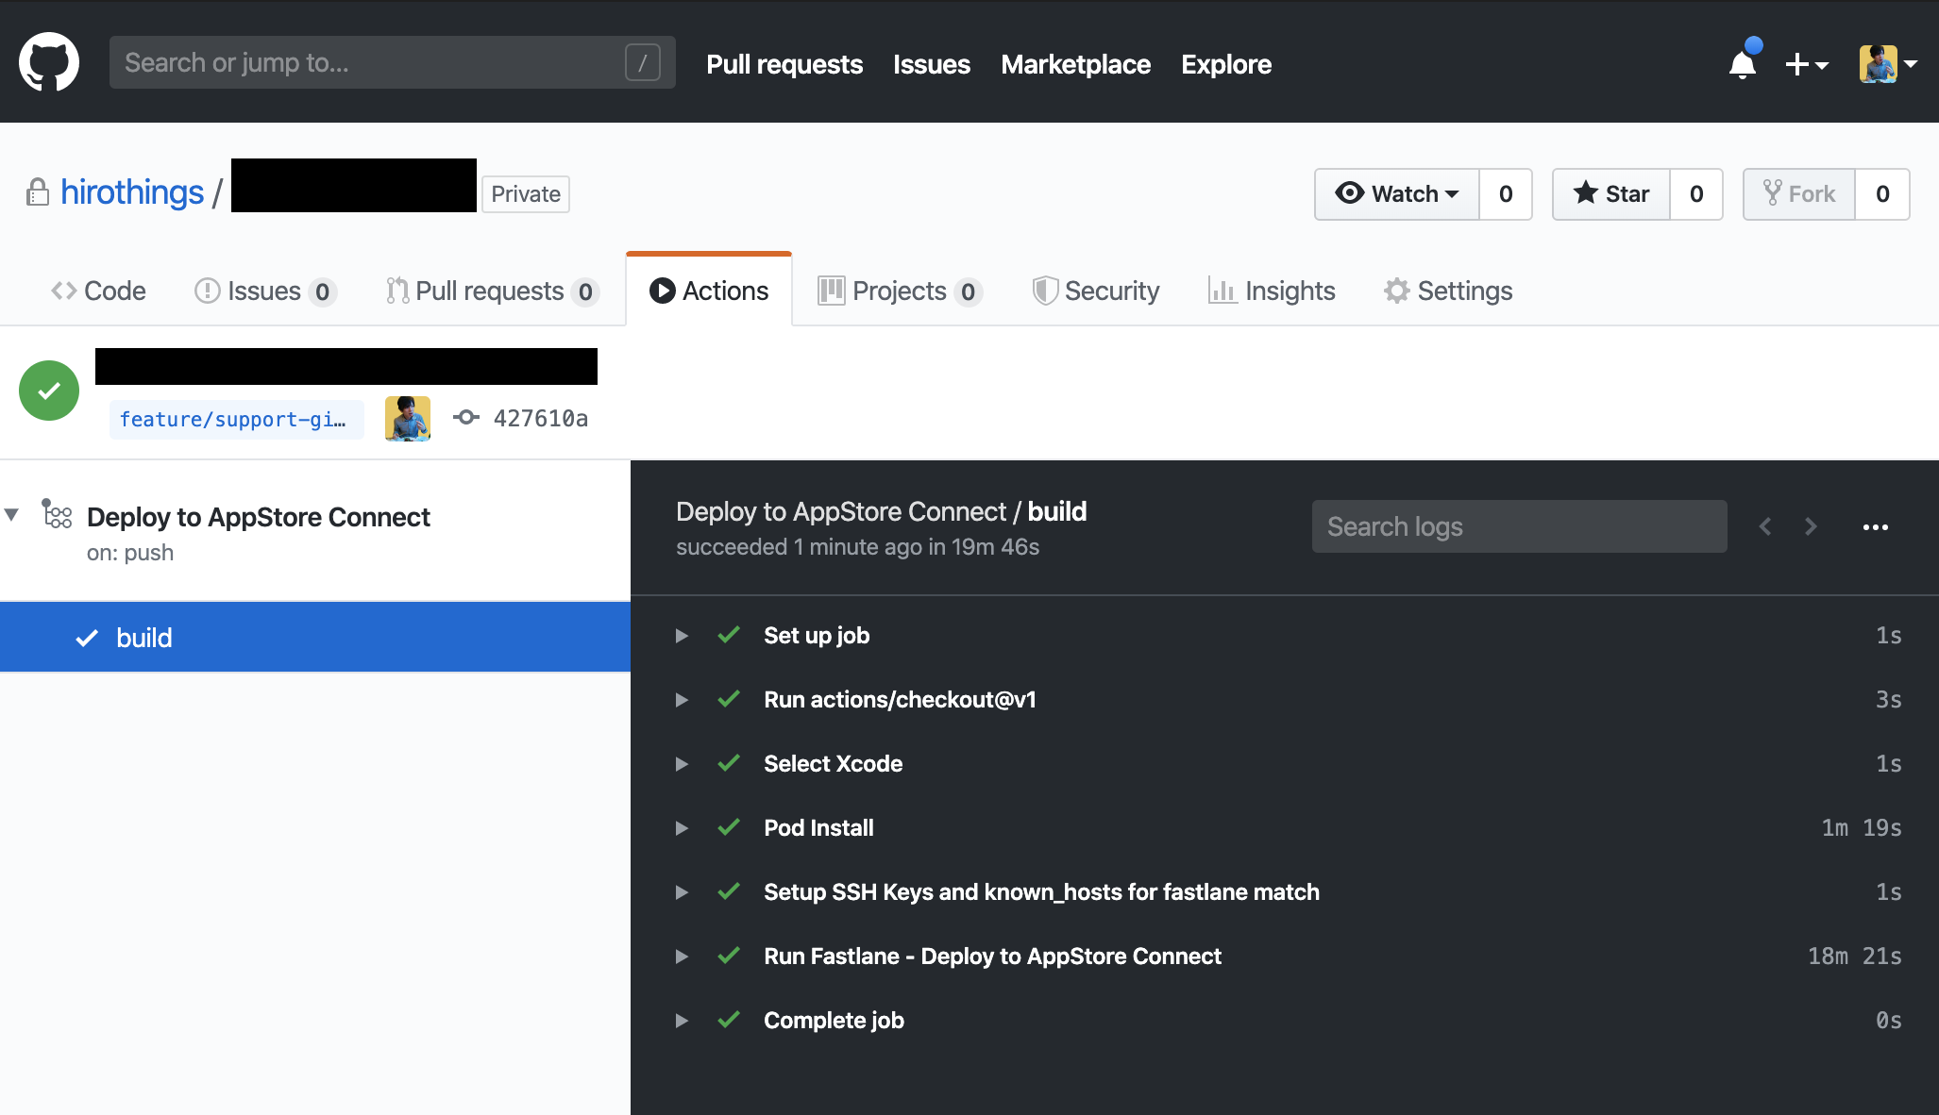This screenshot has width=1939, height=1115.
Task: Expand the Complete job step
Action: (682, 1021)
